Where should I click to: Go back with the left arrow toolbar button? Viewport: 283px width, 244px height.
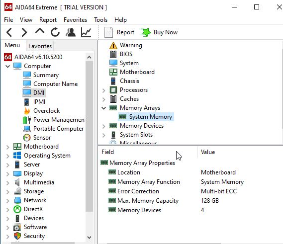click(x=9, y=32)
